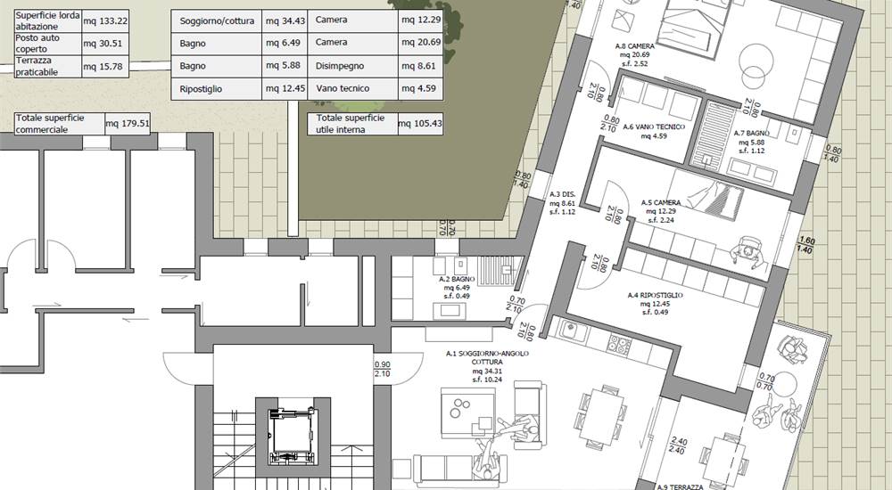Select the 'mq 15.78' value
Image resolution: width=892 pixels, height=490 pixels.
[105, 66]
